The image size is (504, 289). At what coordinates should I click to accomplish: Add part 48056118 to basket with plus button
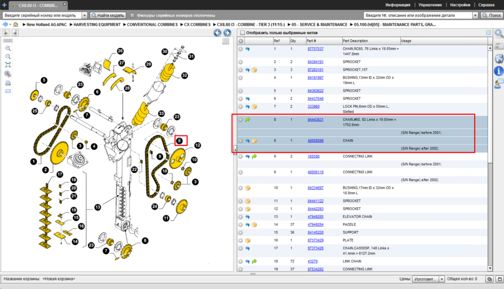tap(240, 172)
